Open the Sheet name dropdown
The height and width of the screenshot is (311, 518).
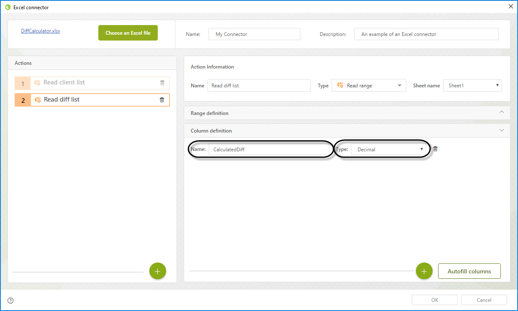[x=472, y=86]
